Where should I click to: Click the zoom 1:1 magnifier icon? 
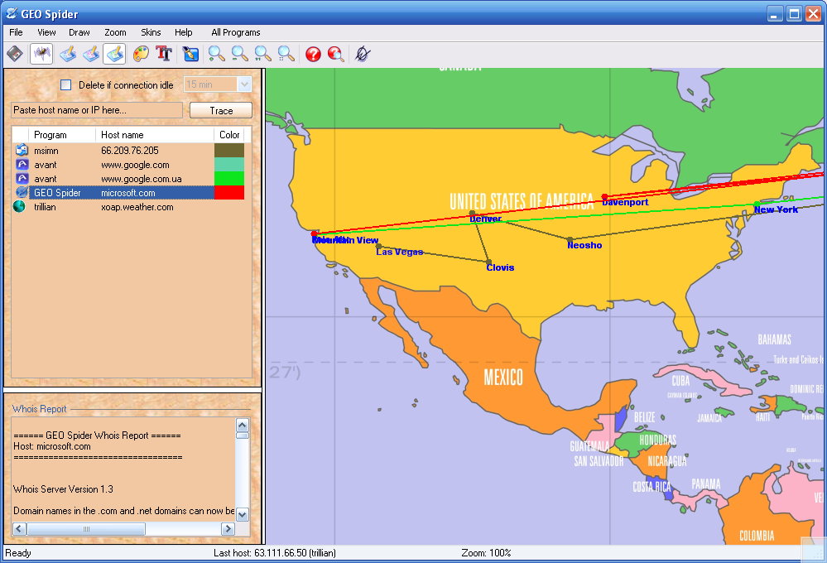tap(262, 54)
